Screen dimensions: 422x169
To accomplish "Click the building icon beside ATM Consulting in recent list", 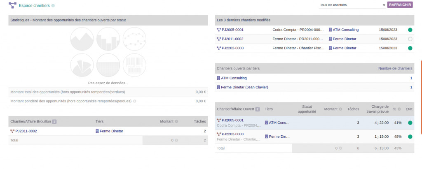I will coord(330,30).
